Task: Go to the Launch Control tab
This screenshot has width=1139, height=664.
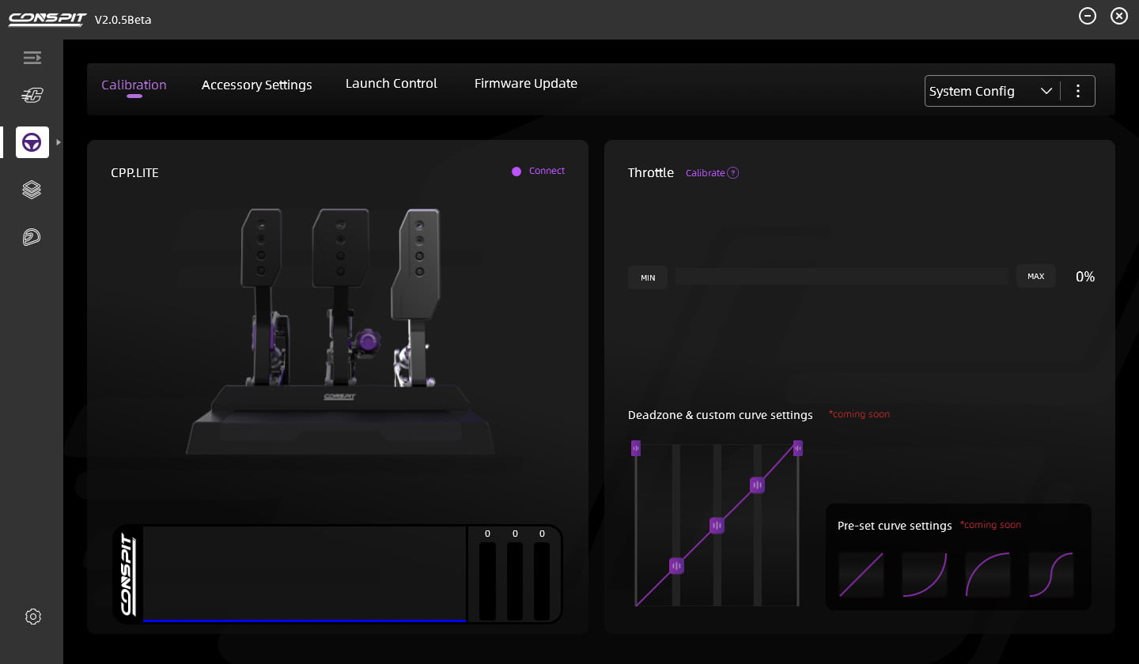Action: point(391,84)
